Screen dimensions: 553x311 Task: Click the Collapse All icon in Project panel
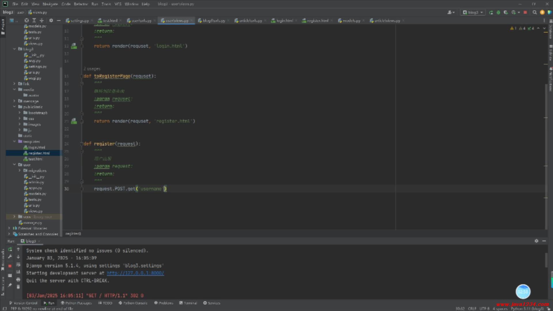coord(41,20)
